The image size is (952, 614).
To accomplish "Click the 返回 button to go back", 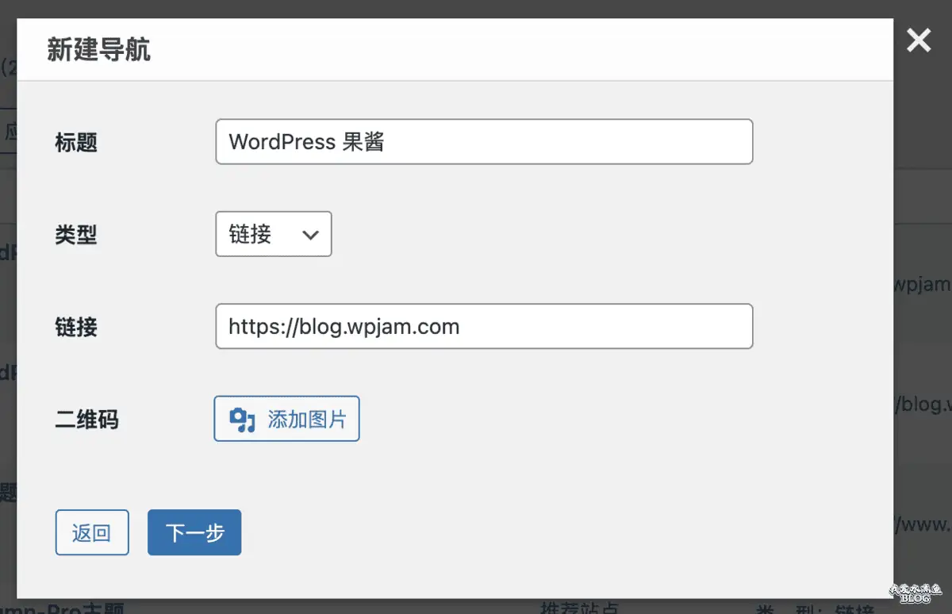I will coord(92,532).
